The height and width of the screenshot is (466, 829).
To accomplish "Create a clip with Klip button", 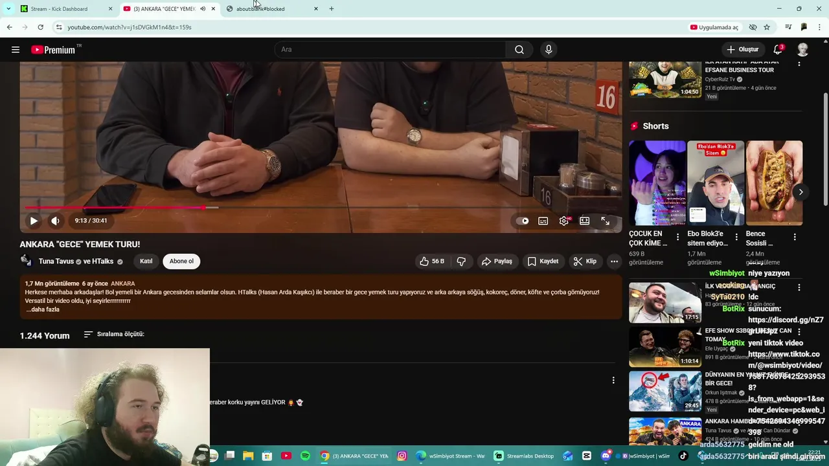I will coord(585,261).
